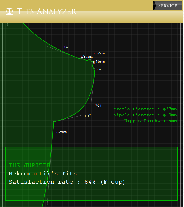Click the "Areola Diameter : φ37mm" readout
Viewport: 184px width, 207px height.
pos(145,109)
